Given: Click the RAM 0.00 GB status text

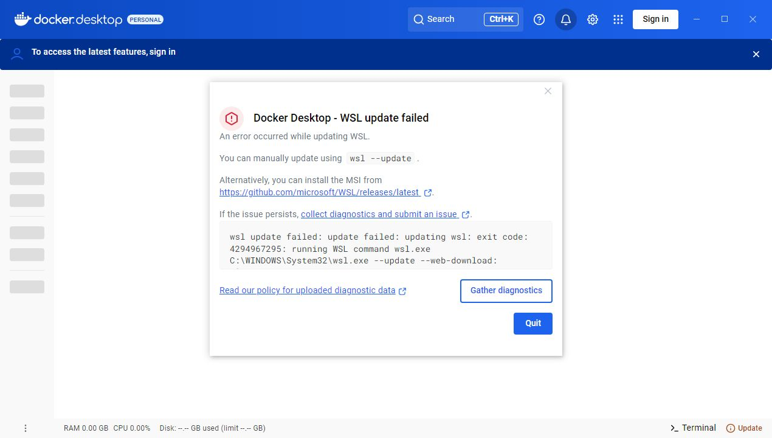Looking at the screenshot, I should 86,428.
